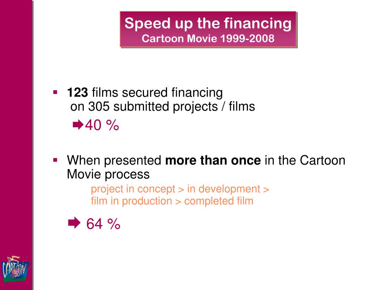Click the films secured financing text
Screen dimensions: 387x290
(x=157, y=93)
